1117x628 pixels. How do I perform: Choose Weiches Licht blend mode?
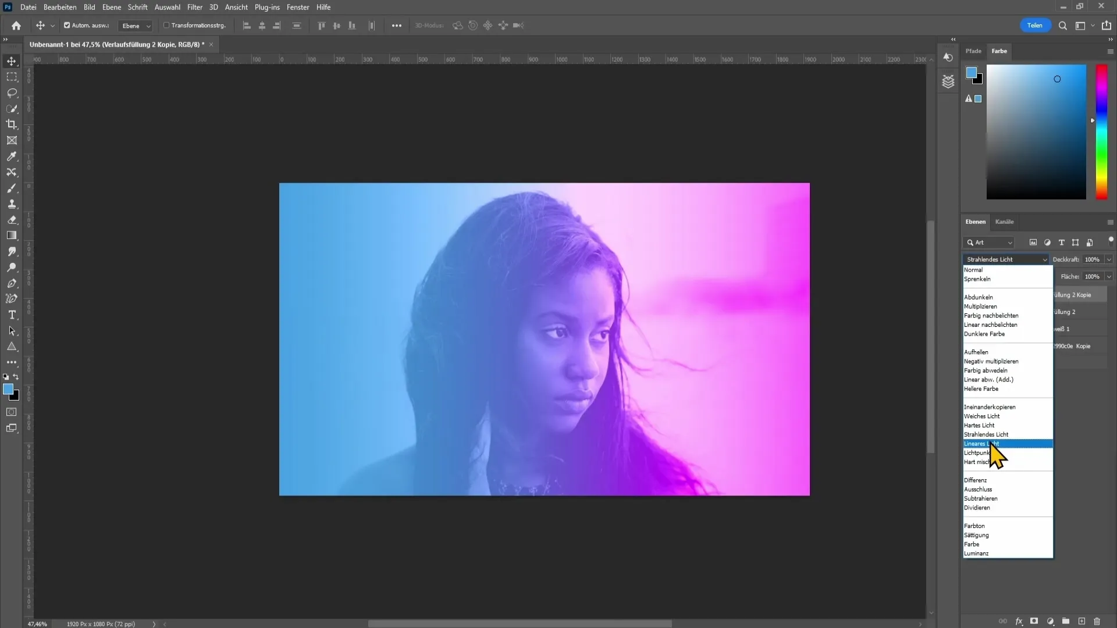(x=1008, y=416)
